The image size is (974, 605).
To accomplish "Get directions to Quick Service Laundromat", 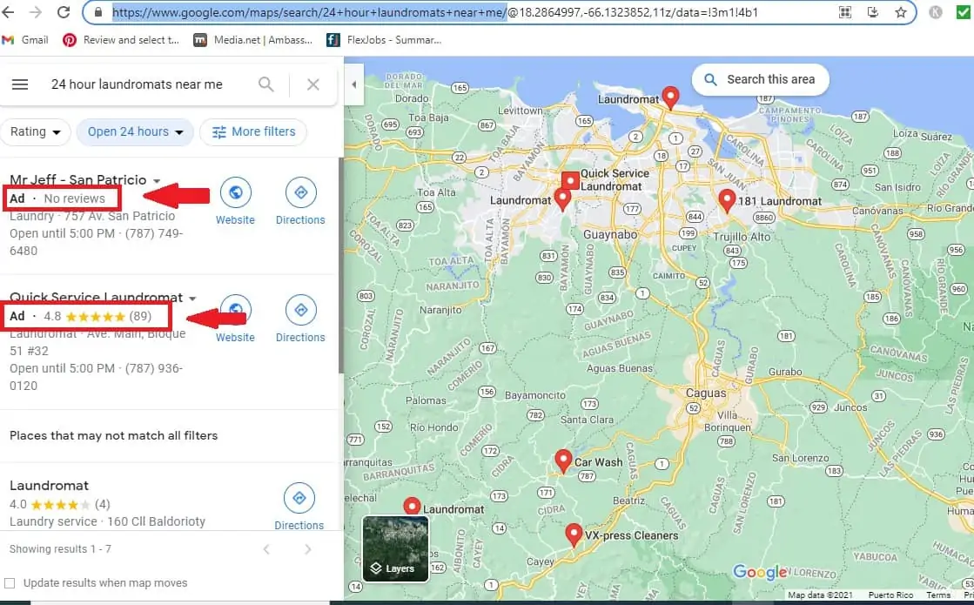I will coord(300,319).
